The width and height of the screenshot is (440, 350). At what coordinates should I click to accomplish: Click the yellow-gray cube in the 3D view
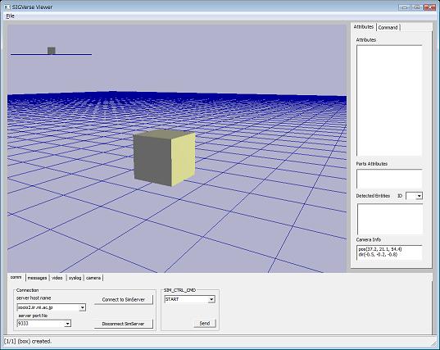(x=164, y=157)
